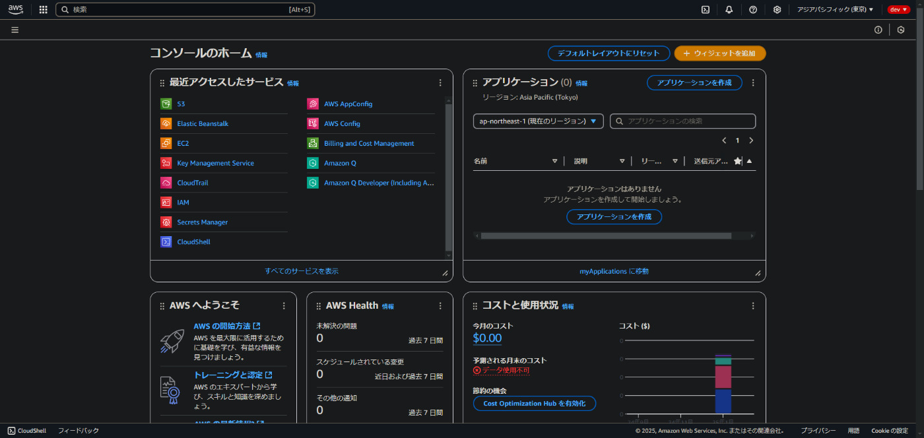Screen dimensions: 924x438
Task: Open options menu of アプリケーション widget
Action: click(x=753, y=83)
